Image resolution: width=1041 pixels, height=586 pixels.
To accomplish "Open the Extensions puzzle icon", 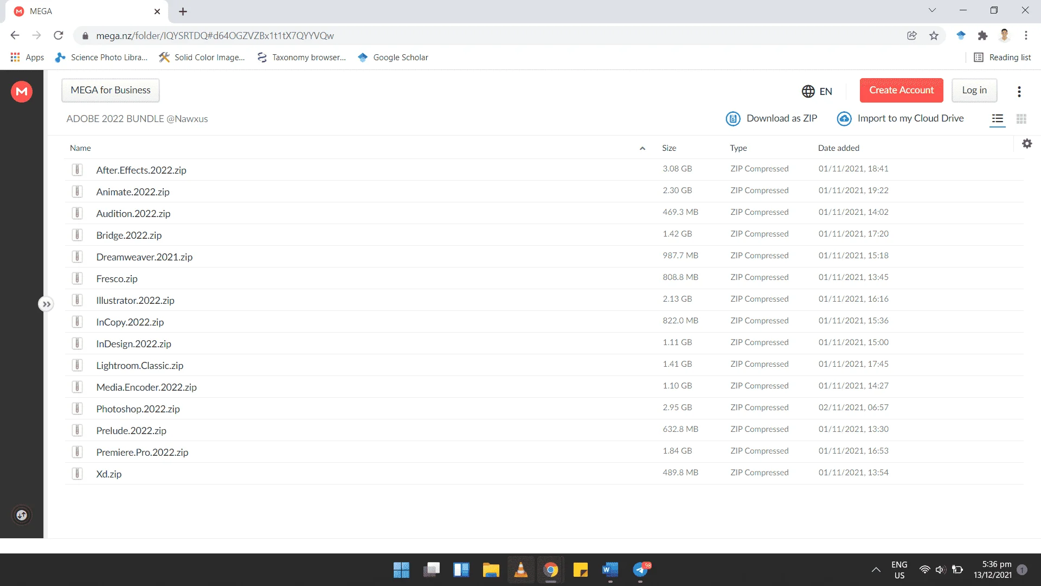I will tap(982, 35).
